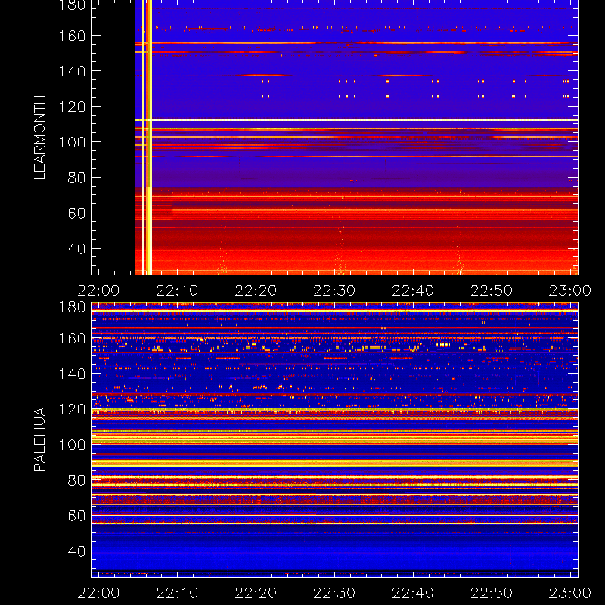This screenshot has width=605, height=605.
Task: Pick the 22:00 time label under Learmonth plot
Action: (98, 290)
